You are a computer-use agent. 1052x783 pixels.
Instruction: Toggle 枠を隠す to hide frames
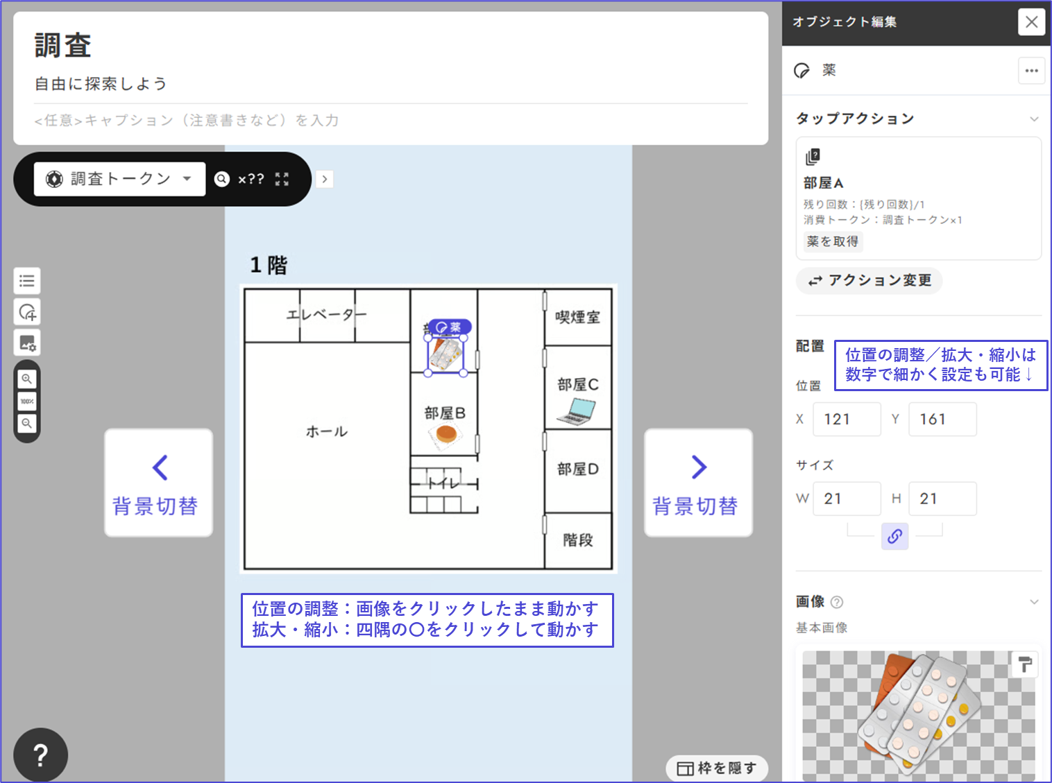717,768
